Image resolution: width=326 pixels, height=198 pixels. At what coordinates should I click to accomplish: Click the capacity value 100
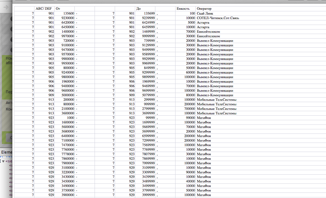(x=192, y=14)
